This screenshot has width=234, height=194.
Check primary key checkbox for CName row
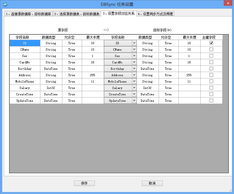[211, 49]
